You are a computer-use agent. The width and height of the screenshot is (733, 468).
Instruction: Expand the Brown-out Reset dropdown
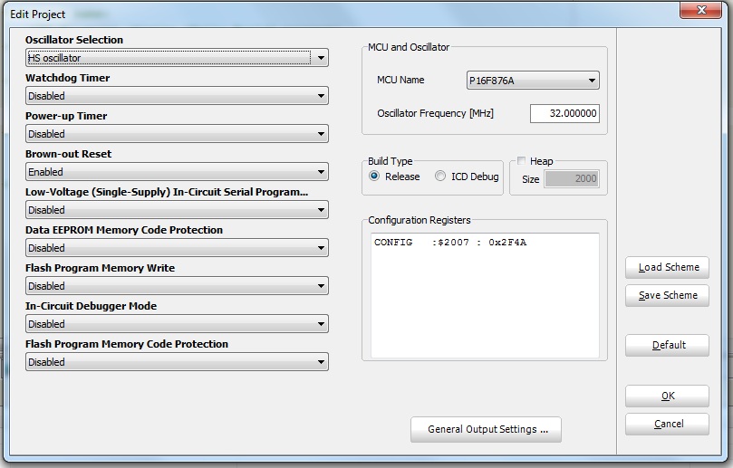[x=177, y=172]
